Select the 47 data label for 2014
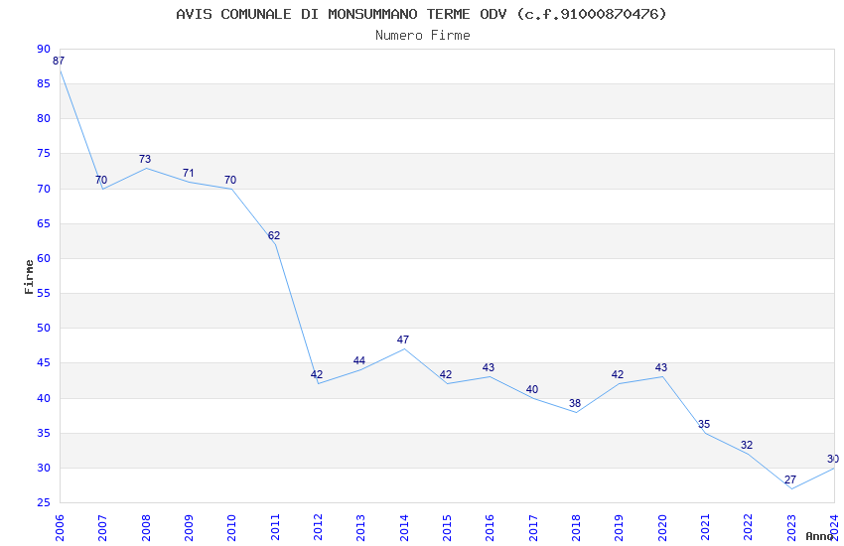 (x=402, y=340)
